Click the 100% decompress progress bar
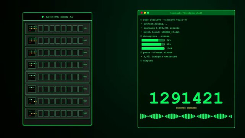245x138 pixels. (153, 48)
